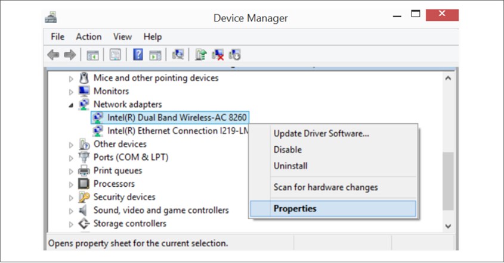Open the File menu

click(x=57, y=37)
